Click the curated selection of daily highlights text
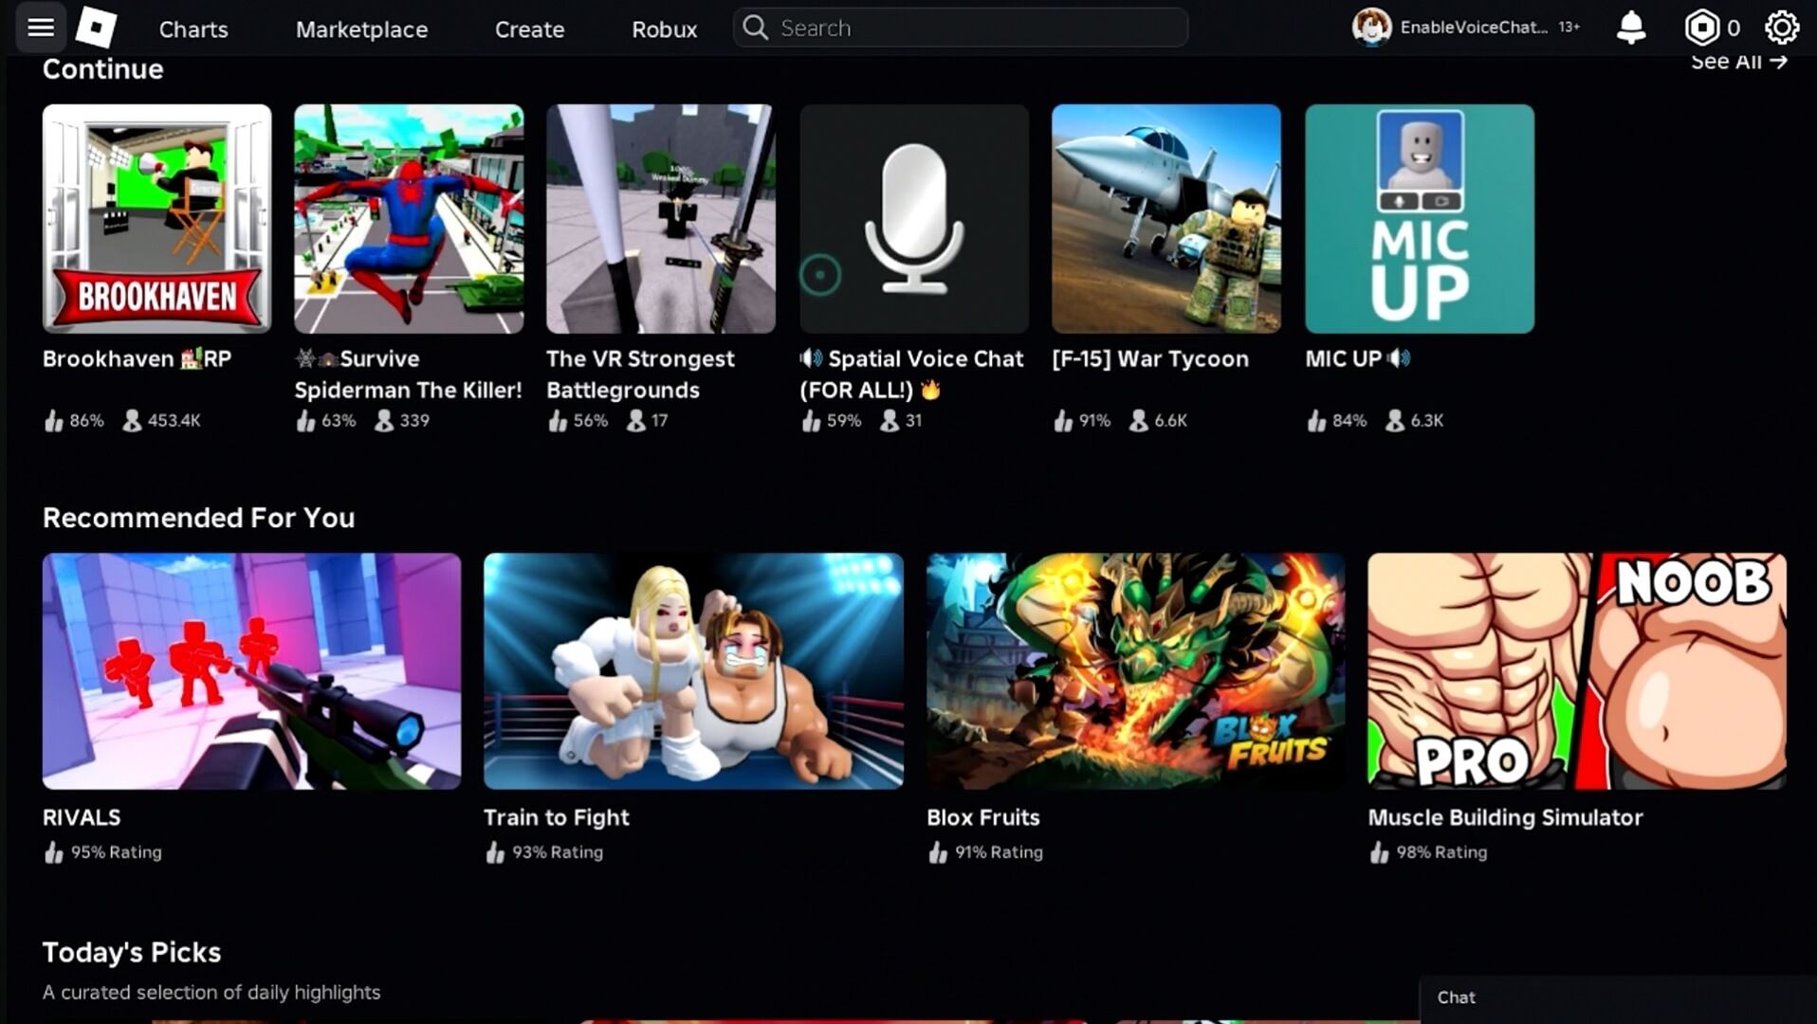Image resolution: width=1817 pixels, height=1024 pixels. pos(211,993)
